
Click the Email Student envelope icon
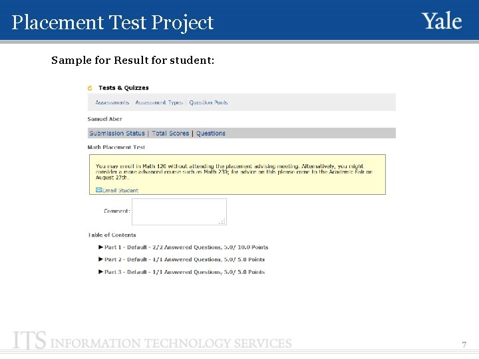(98, 190)
